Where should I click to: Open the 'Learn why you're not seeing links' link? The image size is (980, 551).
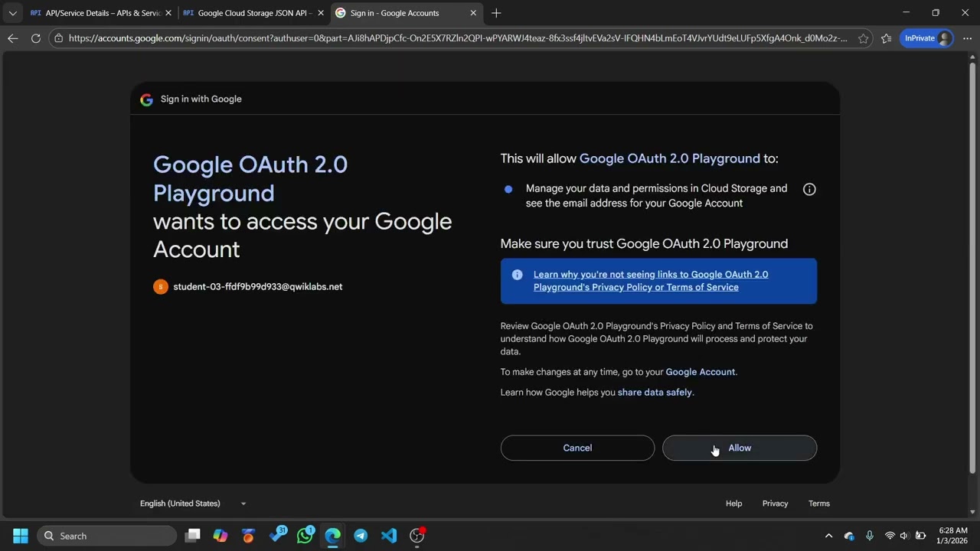[651, 281]
